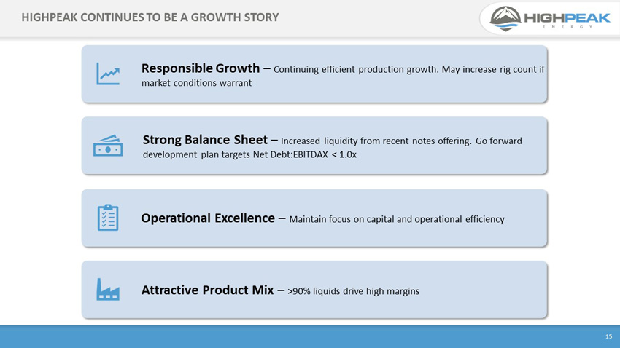Image resolution: width=620 pixels, height=348 pixels.
Task: Select the HIGHPEAK logo wordmark text
Action: pos(567,17)
